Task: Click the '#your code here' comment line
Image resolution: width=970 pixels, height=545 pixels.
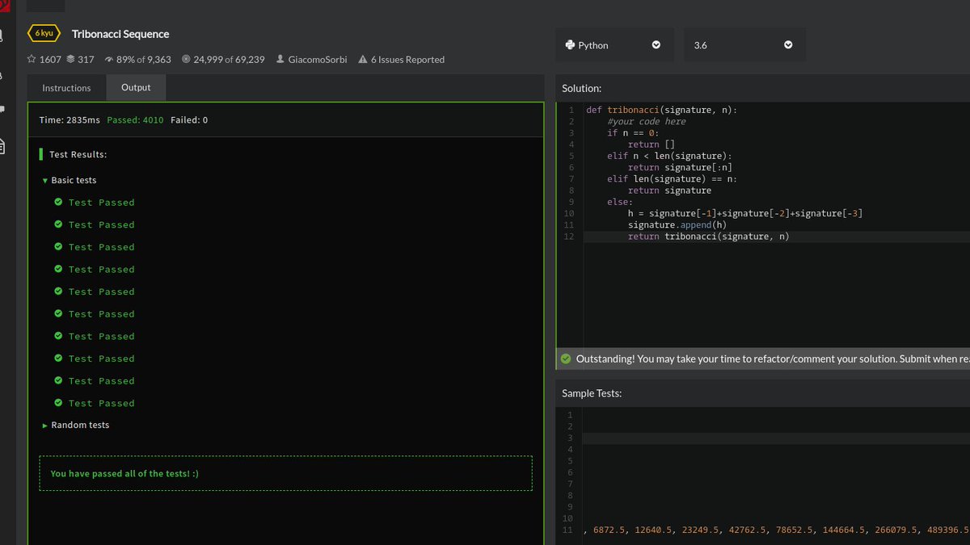Action: [x=647, y=121]
